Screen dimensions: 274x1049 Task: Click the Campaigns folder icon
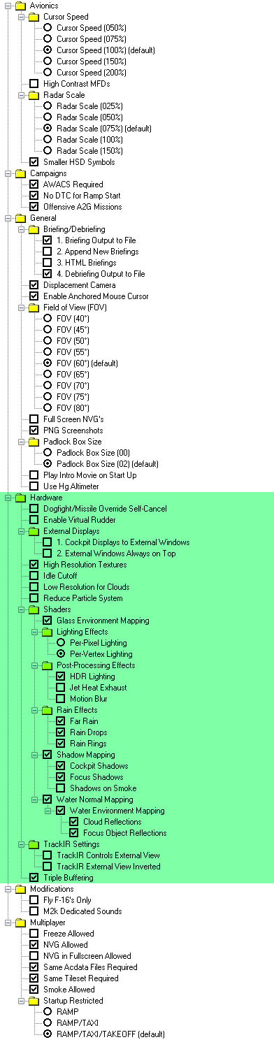click(20, 173)
